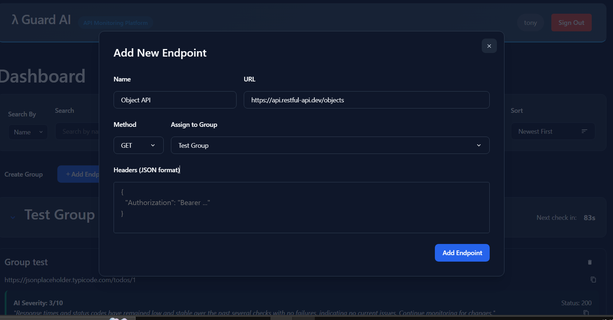Click the + Add Endpoint dashboard button
613x320 pixels.
(x=79, y=174)
